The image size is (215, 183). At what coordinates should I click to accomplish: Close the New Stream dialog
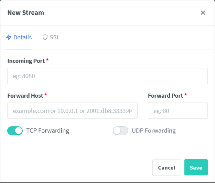tap(203, 13)
